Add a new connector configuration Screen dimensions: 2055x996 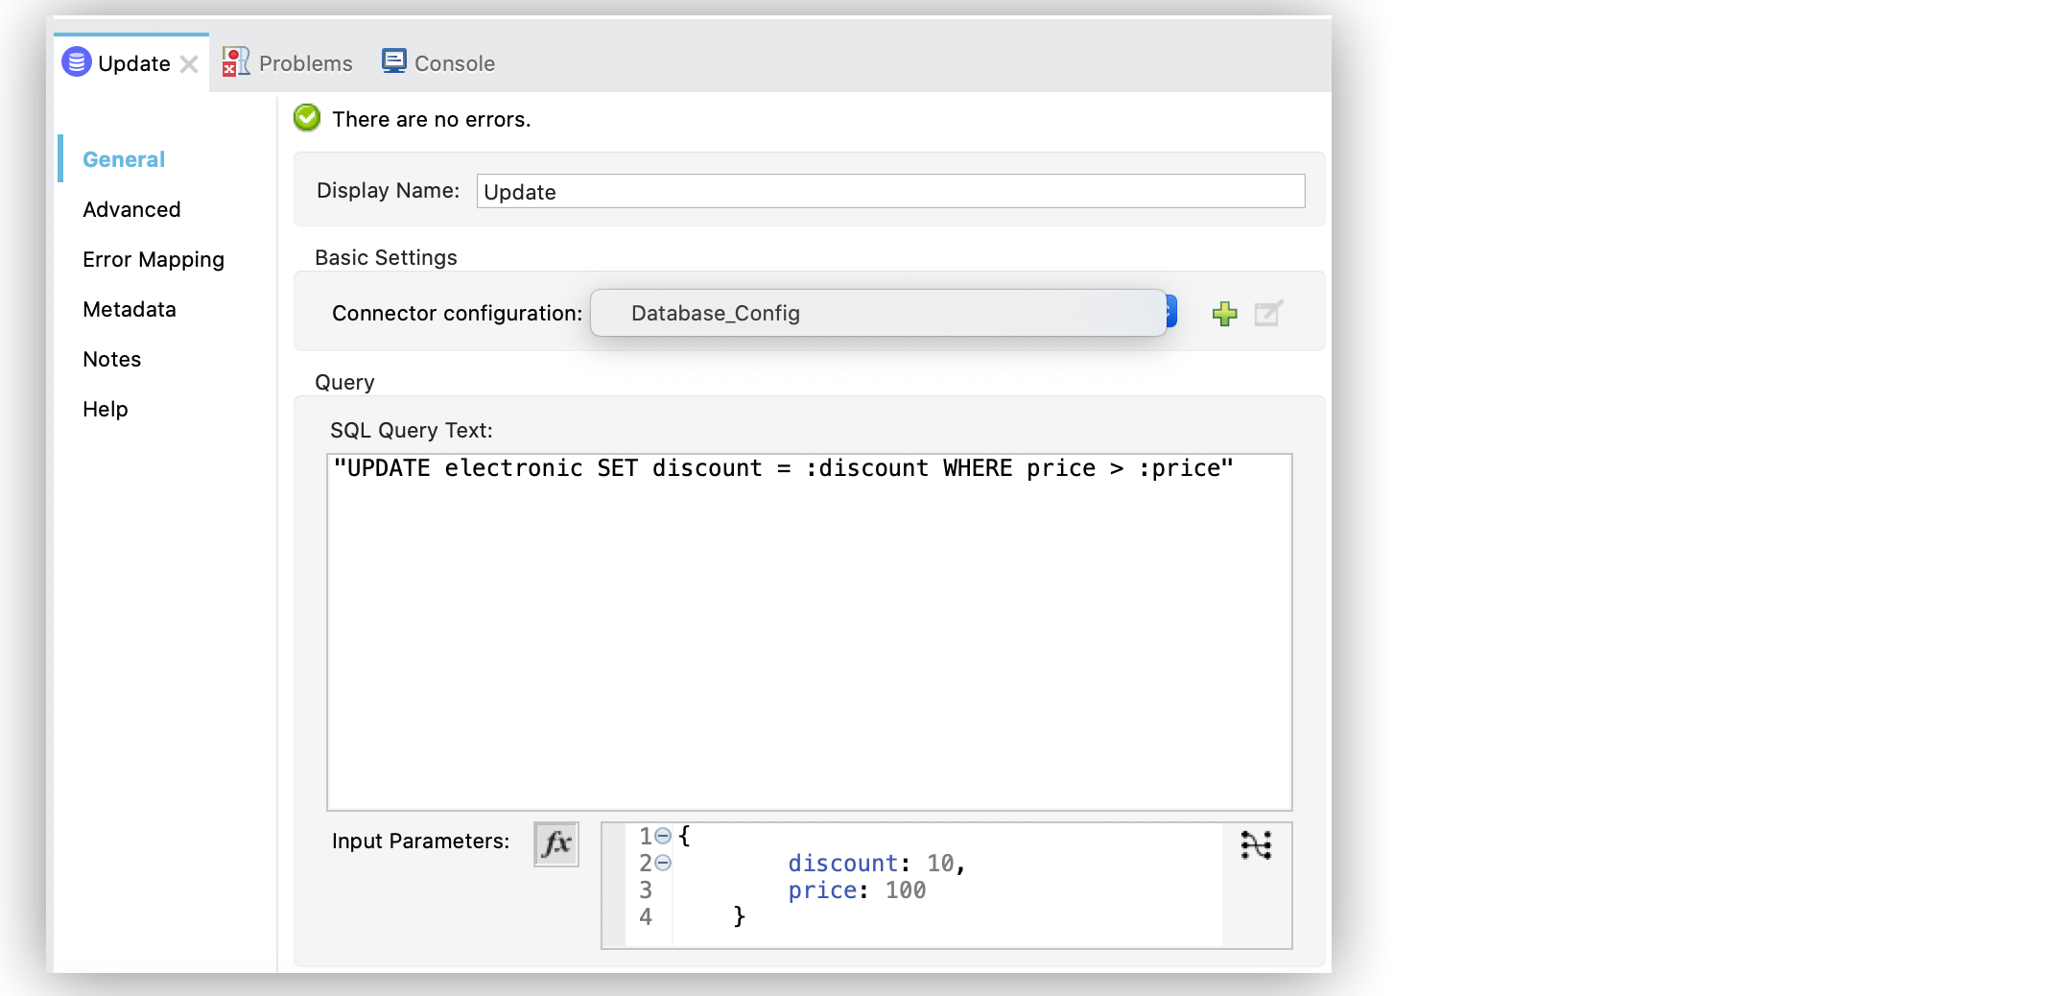[x=1224, y=314]
